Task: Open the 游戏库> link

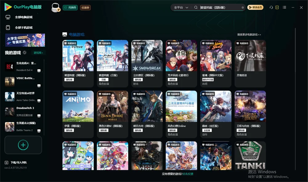Action: click(x=38, y=53)
